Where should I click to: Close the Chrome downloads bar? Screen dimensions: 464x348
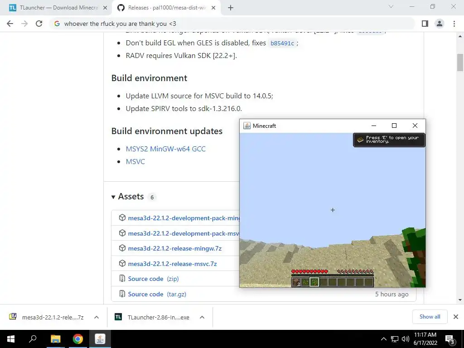tap(456, 317)
